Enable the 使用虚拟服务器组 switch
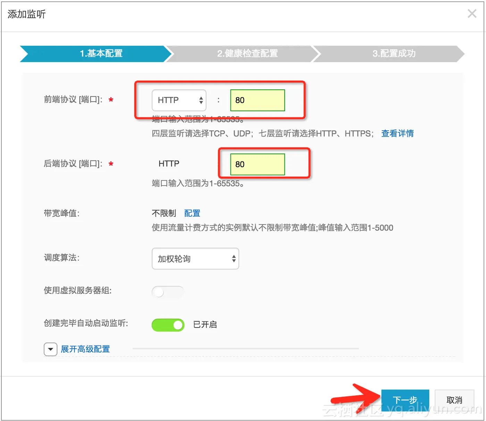 tap(168, 292)
